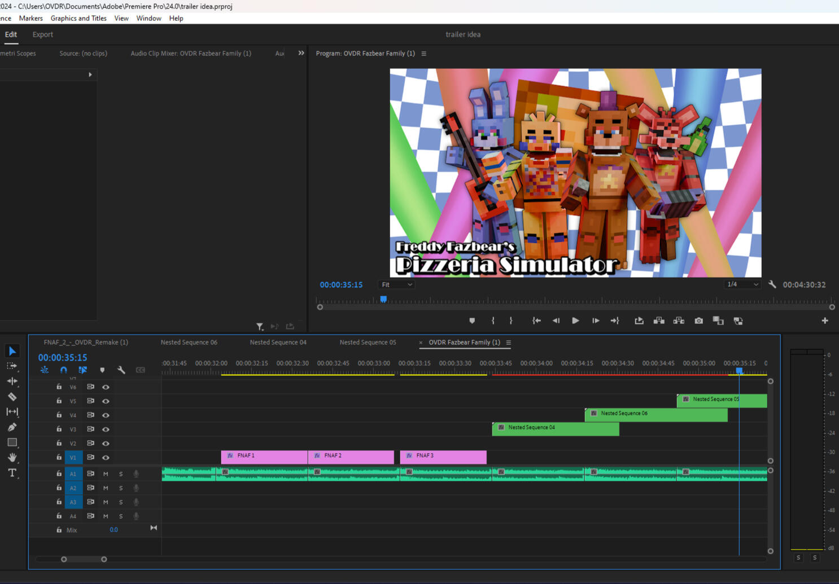Select the Pen tool
The height and width of the screenshot is (584, 839).
point(12,427)
